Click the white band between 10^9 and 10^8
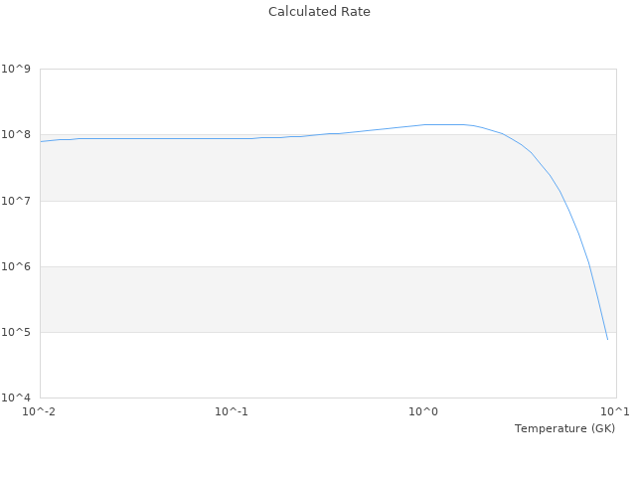 click(298, 99)
